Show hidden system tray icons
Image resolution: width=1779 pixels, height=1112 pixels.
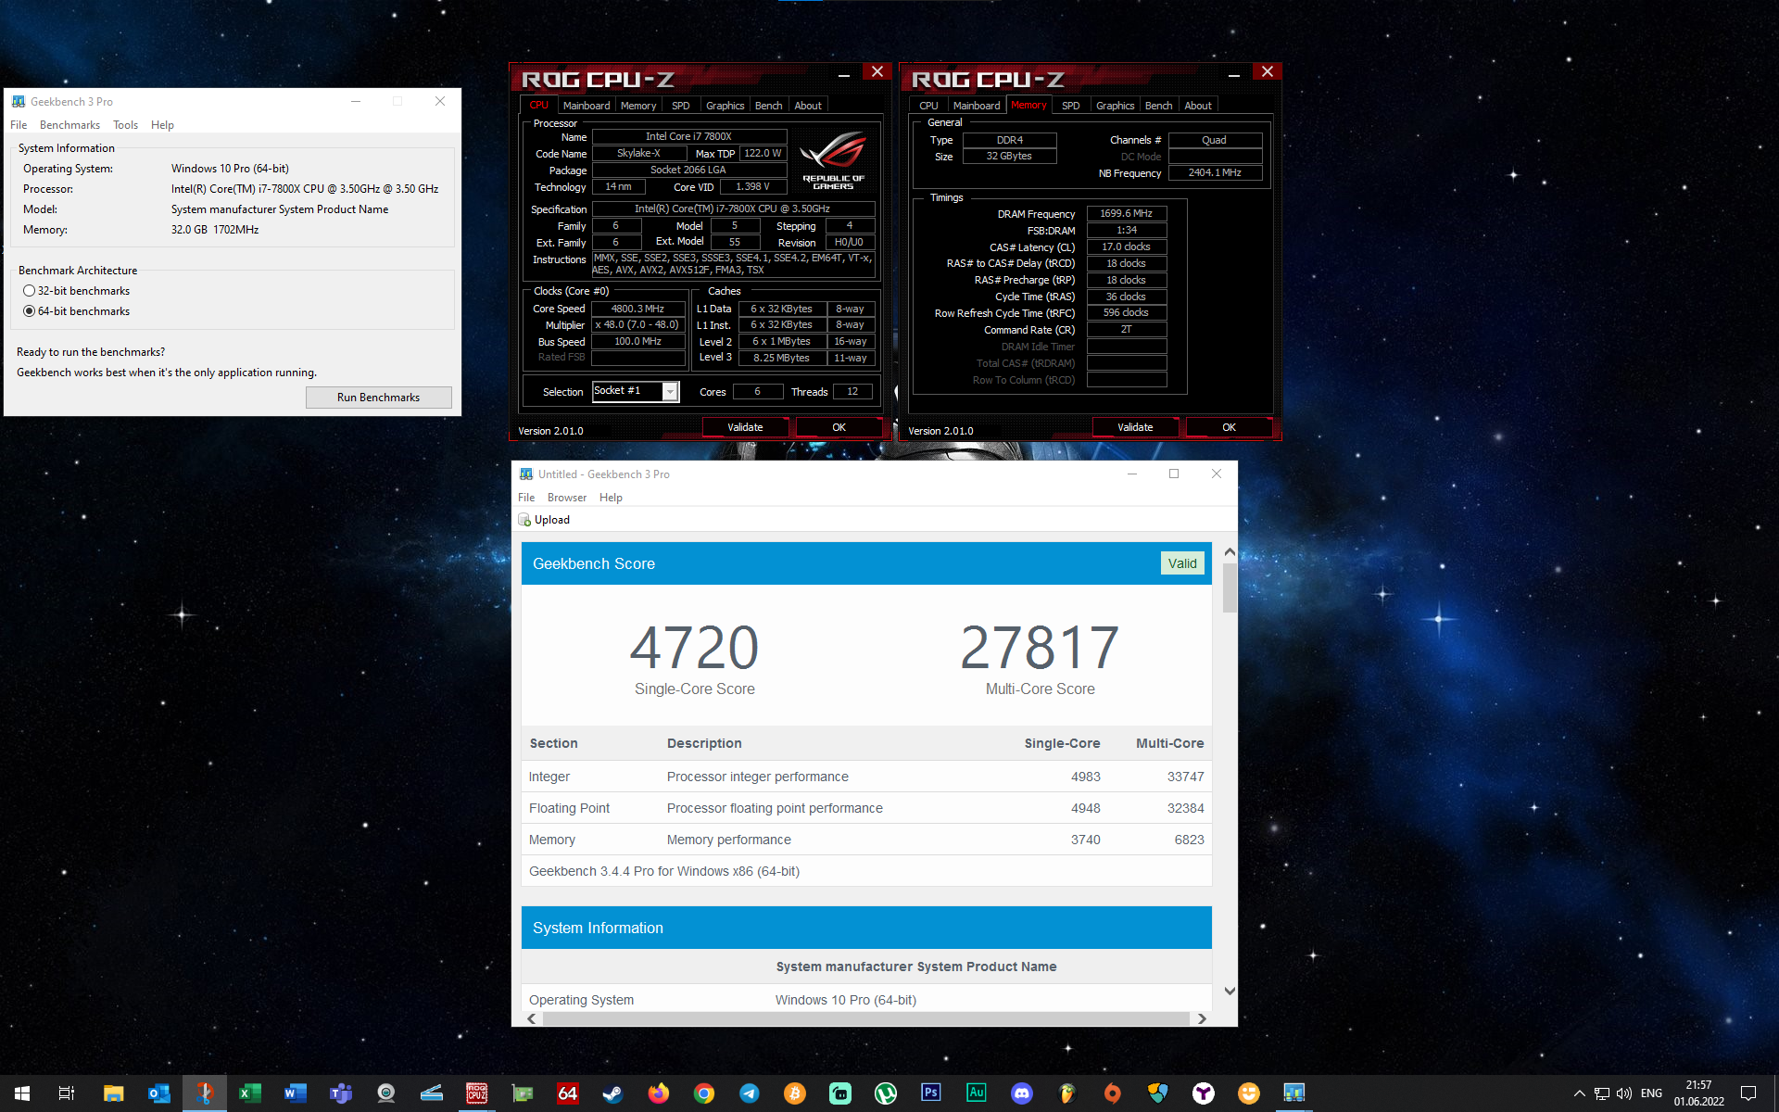pyautogui.click(x=1579, y=1093)
